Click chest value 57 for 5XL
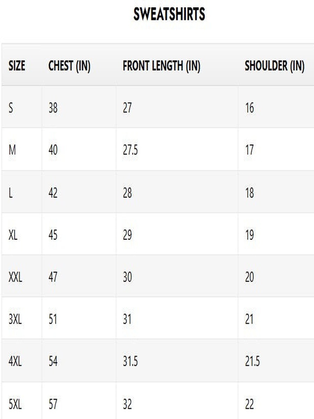314x419 pixels. [53, 404]
